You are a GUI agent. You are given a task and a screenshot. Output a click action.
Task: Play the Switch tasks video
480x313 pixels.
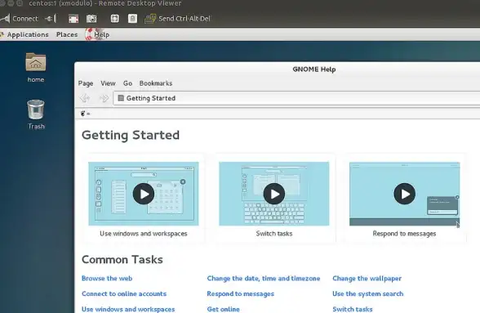click(274, 194)
